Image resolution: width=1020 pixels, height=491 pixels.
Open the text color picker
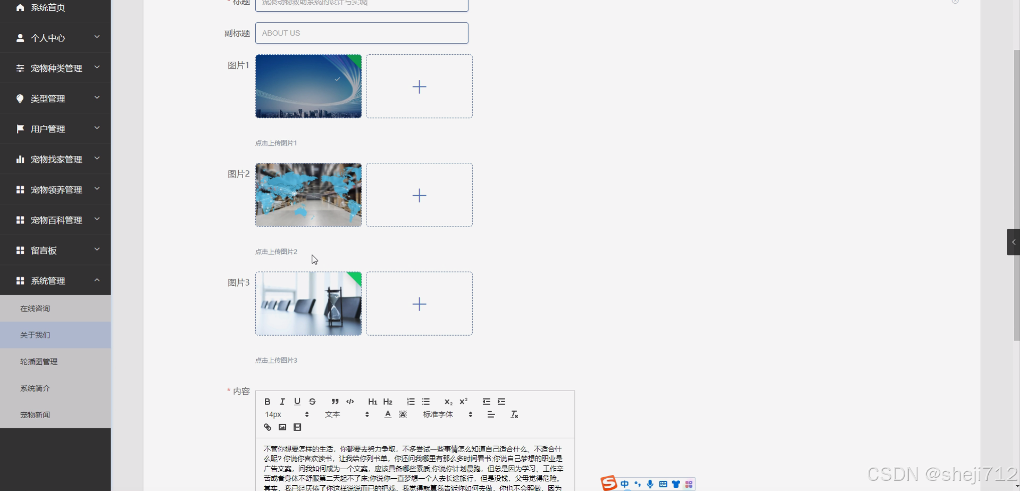pyautogui.click(x=388, y=414)
